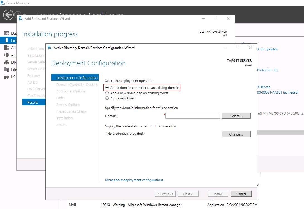Select the Add a new forest option

click(107, 98)
